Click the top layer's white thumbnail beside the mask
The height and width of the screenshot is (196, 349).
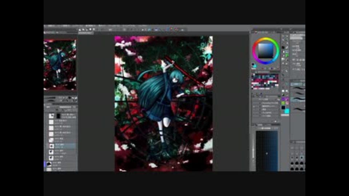point(51,116)
